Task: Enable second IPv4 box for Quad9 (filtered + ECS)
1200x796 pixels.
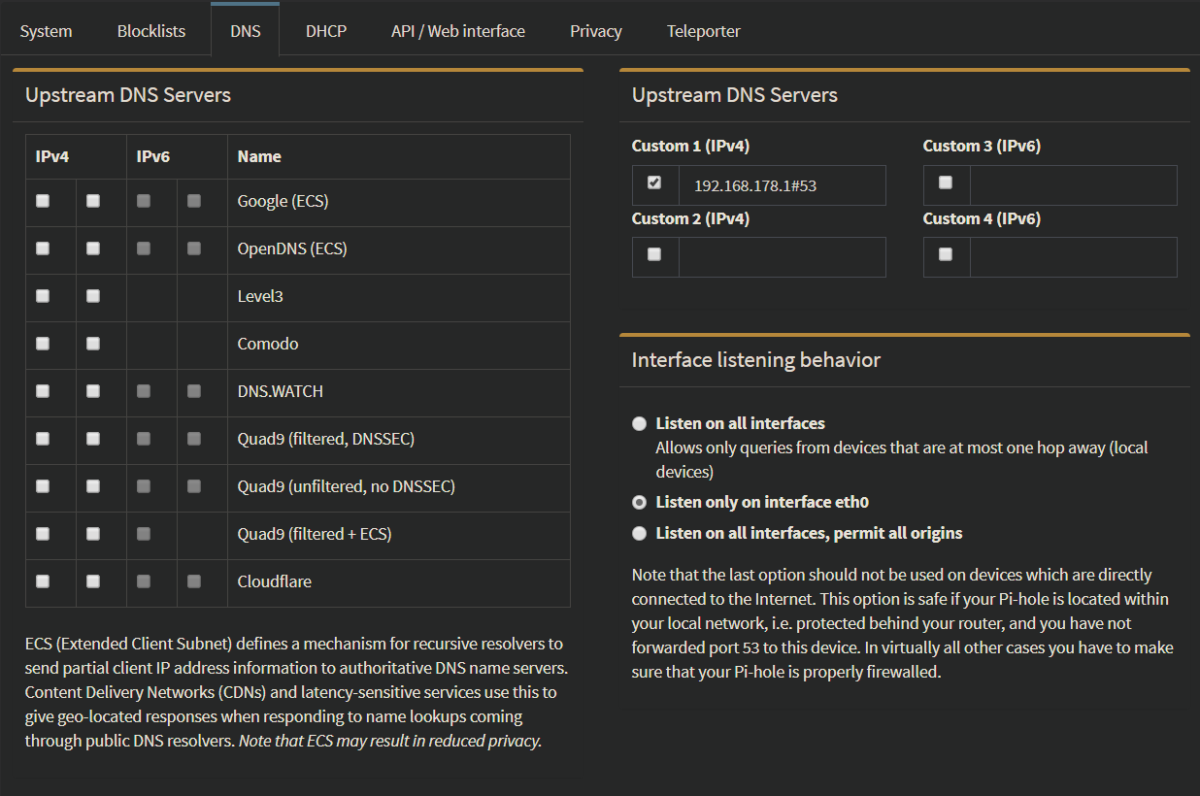Action: tap(93, 534)
